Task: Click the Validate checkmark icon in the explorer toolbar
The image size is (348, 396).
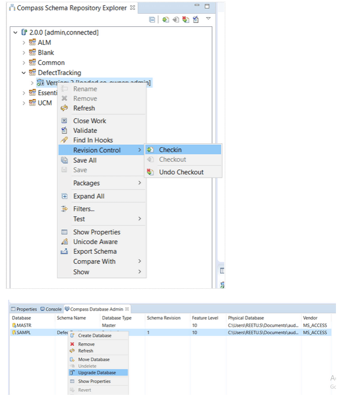Action: (195, 19)
